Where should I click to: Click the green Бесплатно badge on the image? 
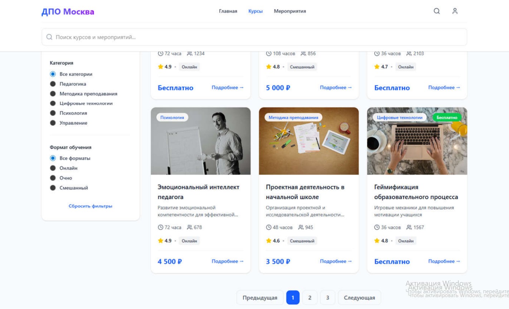coord(447,117)
